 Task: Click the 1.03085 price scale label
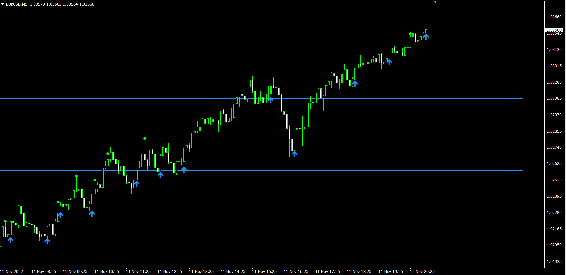pyautogui.click(x=554, y=98)
